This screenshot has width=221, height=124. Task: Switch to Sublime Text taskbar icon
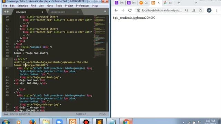point(99,122)
